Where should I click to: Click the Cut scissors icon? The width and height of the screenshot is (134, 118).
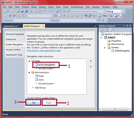(31, 11)
